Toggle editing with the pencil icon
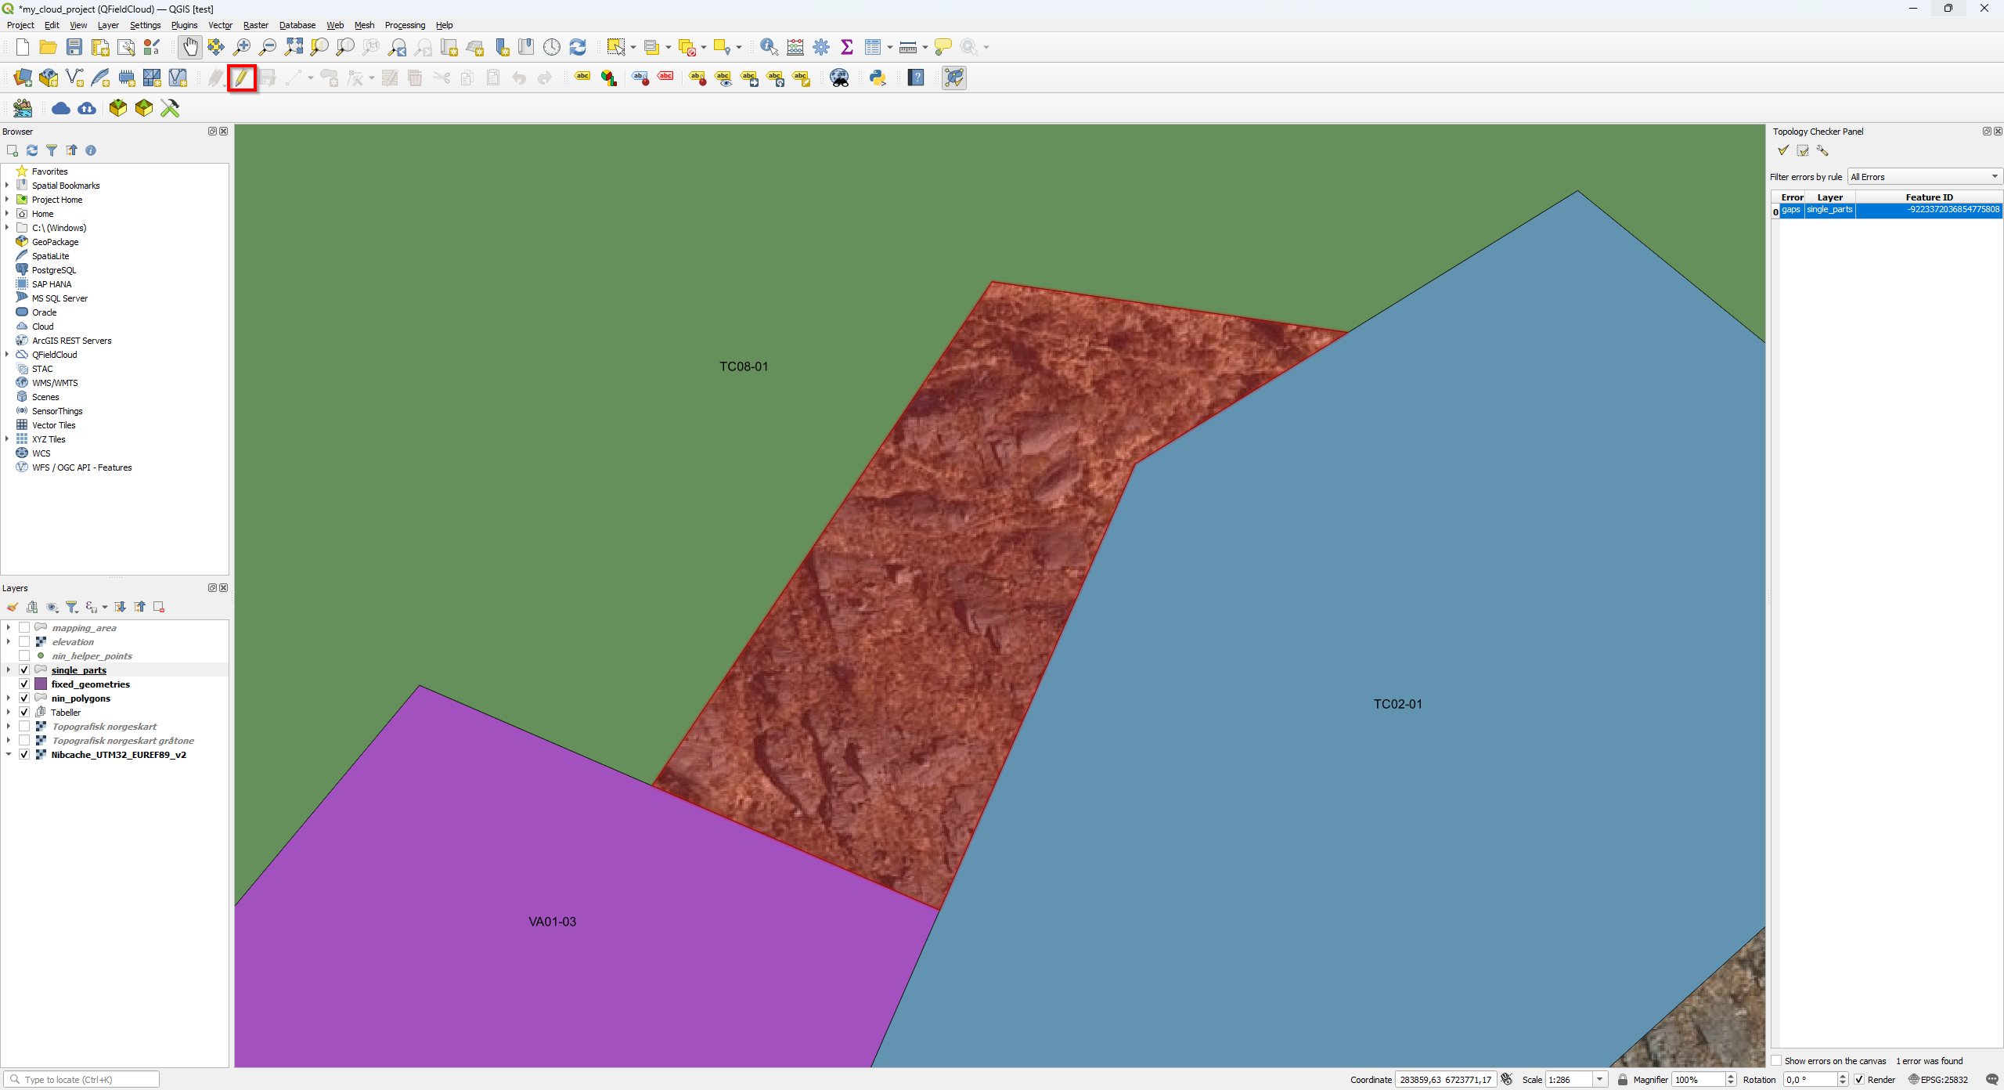This screenshot has width=2004, height=1090. click(x=242, y=78)
